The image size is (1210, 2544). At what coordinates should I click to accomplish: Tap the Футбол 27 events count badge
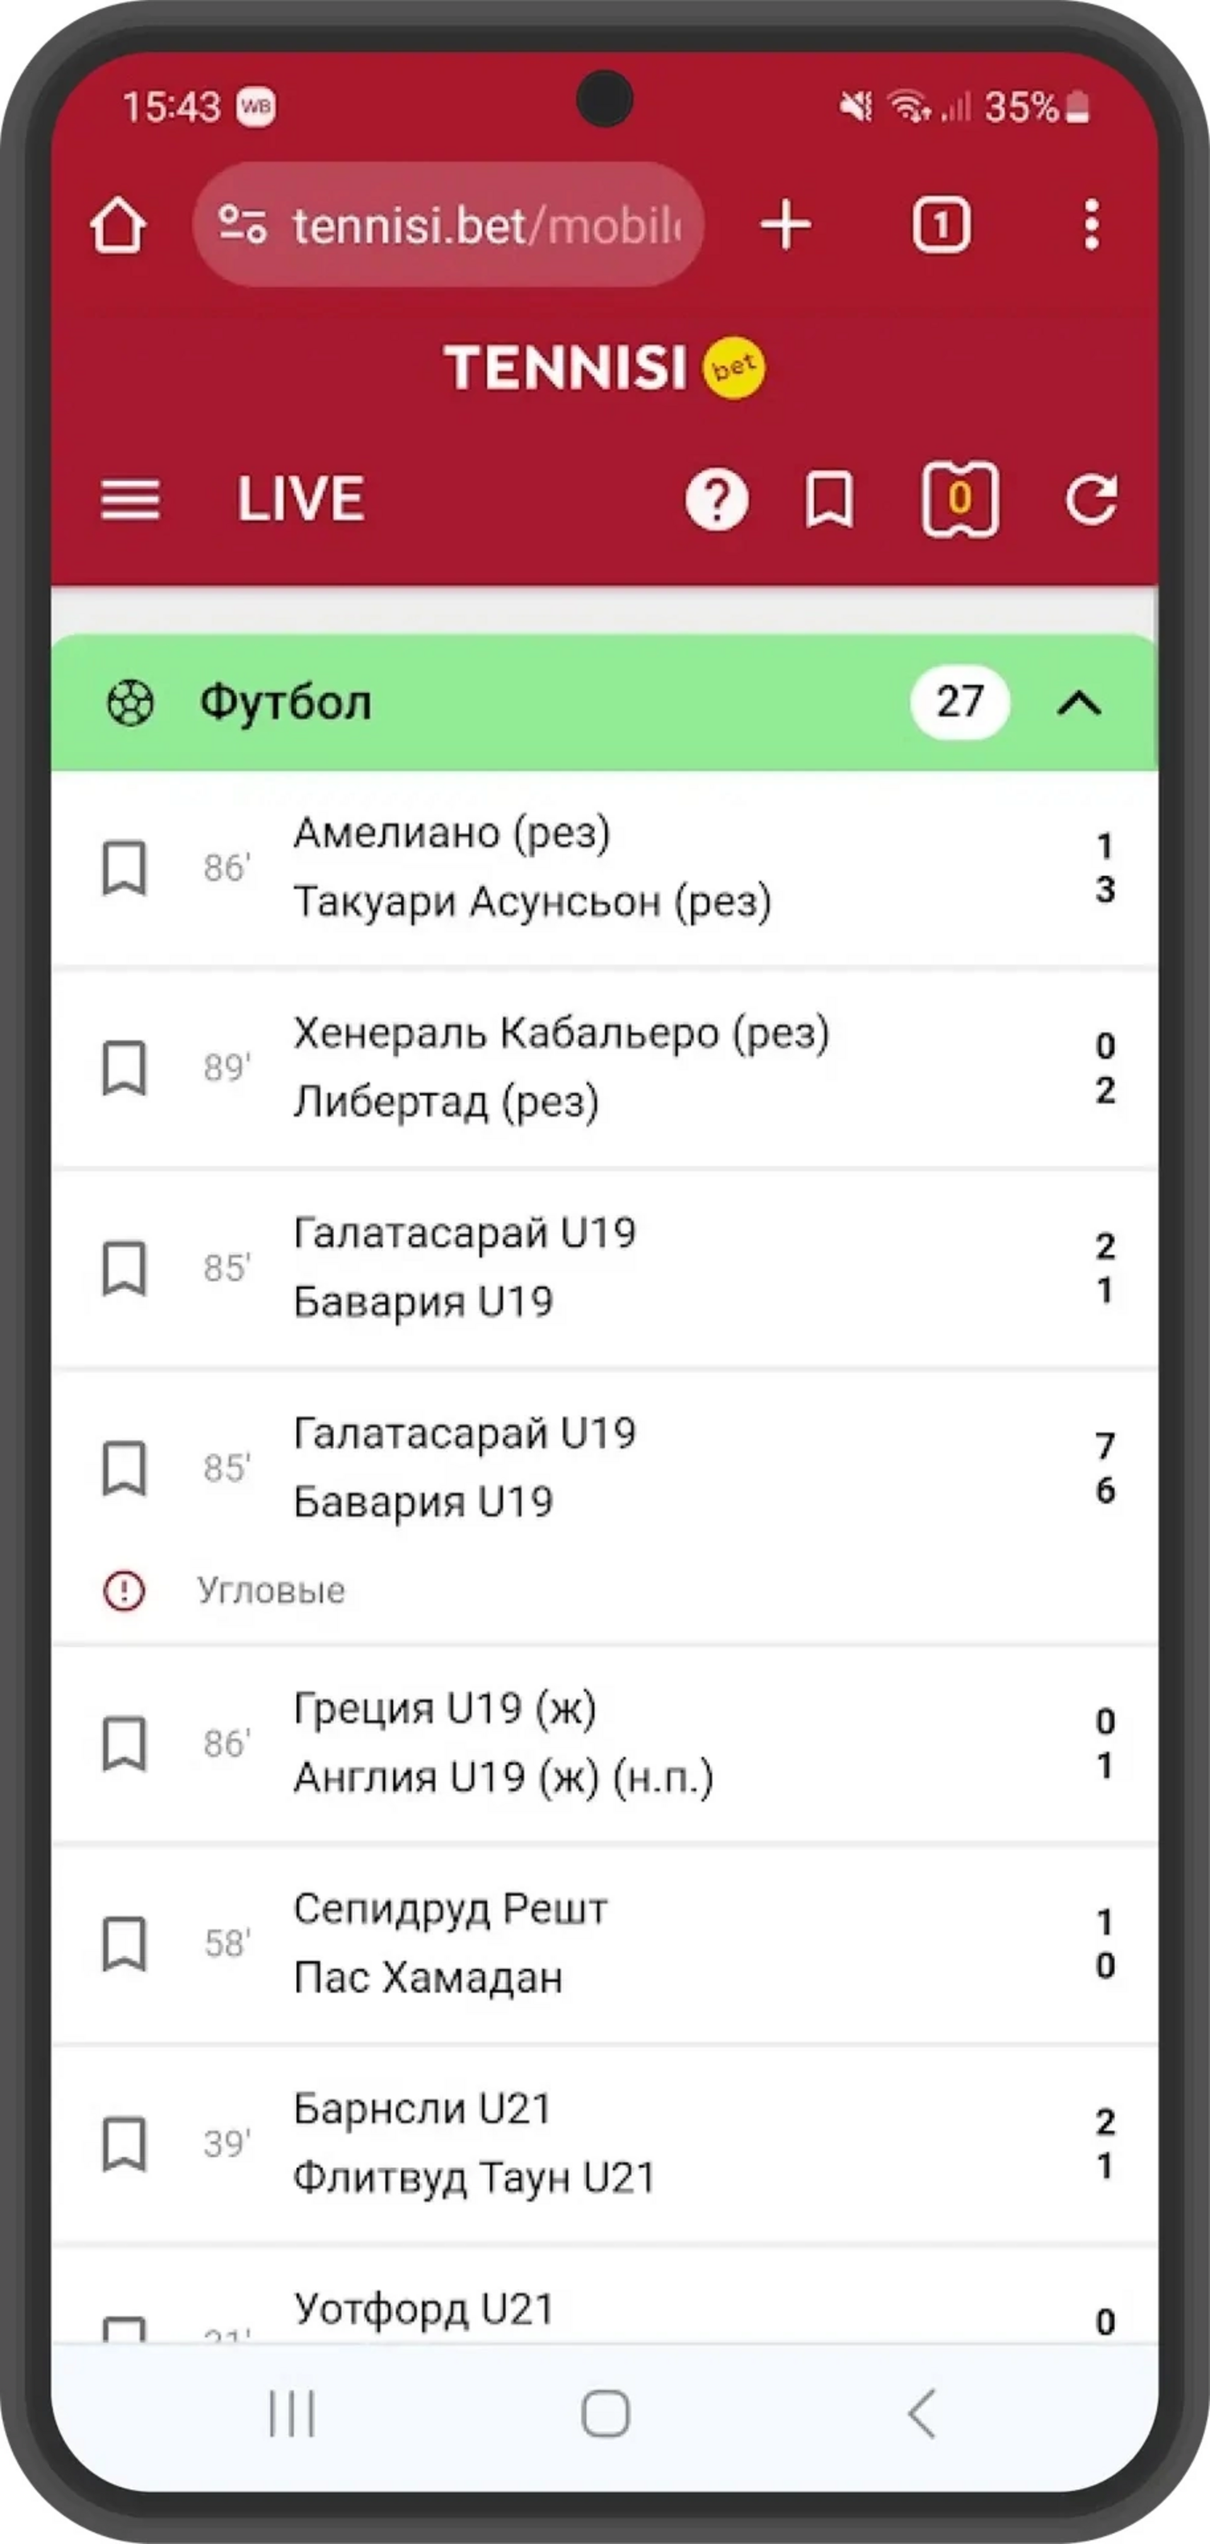[x=959, y=702]
